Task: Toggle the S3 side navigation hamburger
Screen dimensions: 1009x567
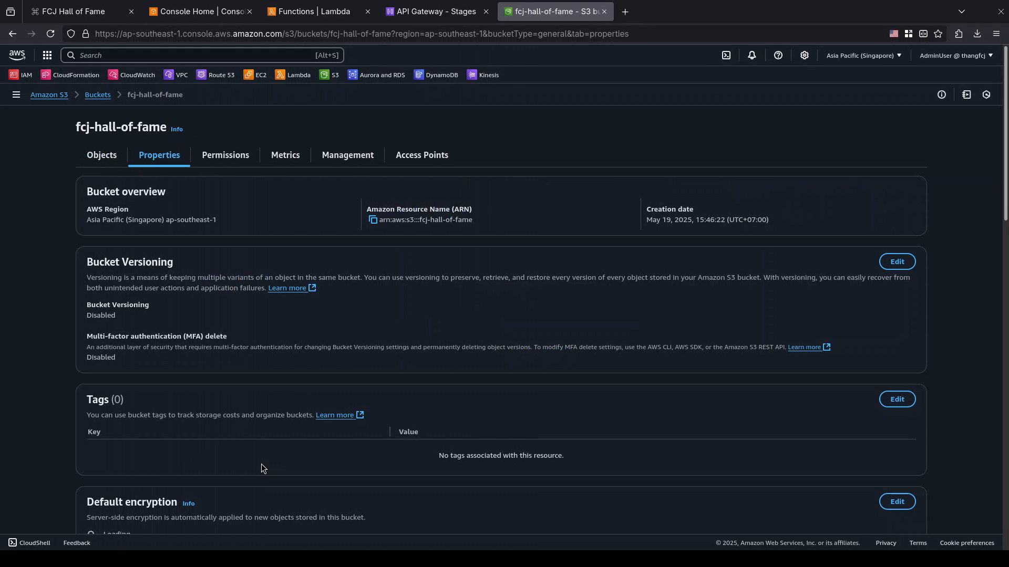Action: click(16, 95)
